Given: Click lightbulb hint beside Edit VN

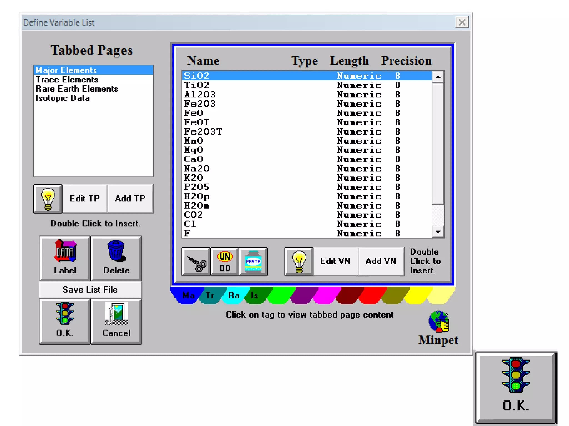Looking at the screenshot, I should (x=299, y=262).
